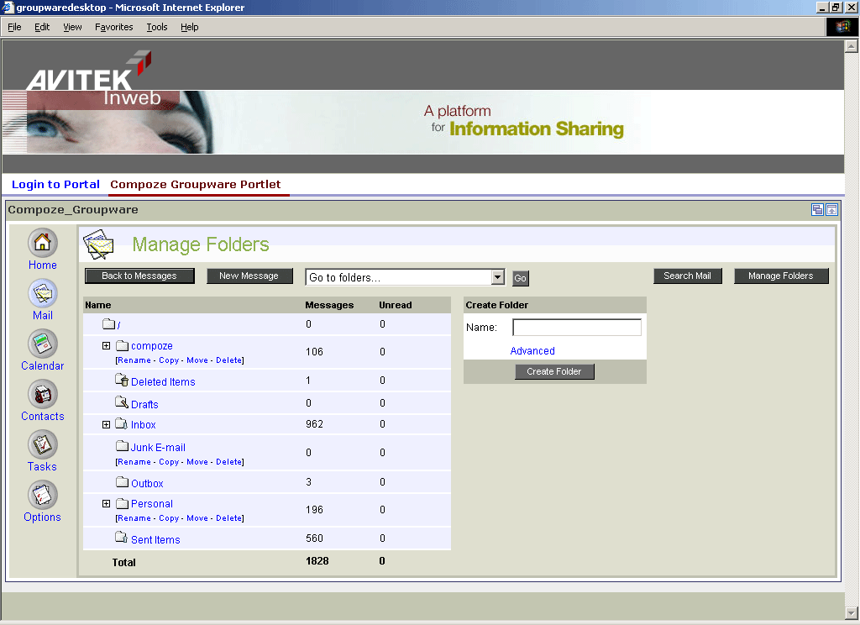Viewport: 860px width, 625px height.
Task: Rename the compoze folder
Action: (x=134, y=360)
